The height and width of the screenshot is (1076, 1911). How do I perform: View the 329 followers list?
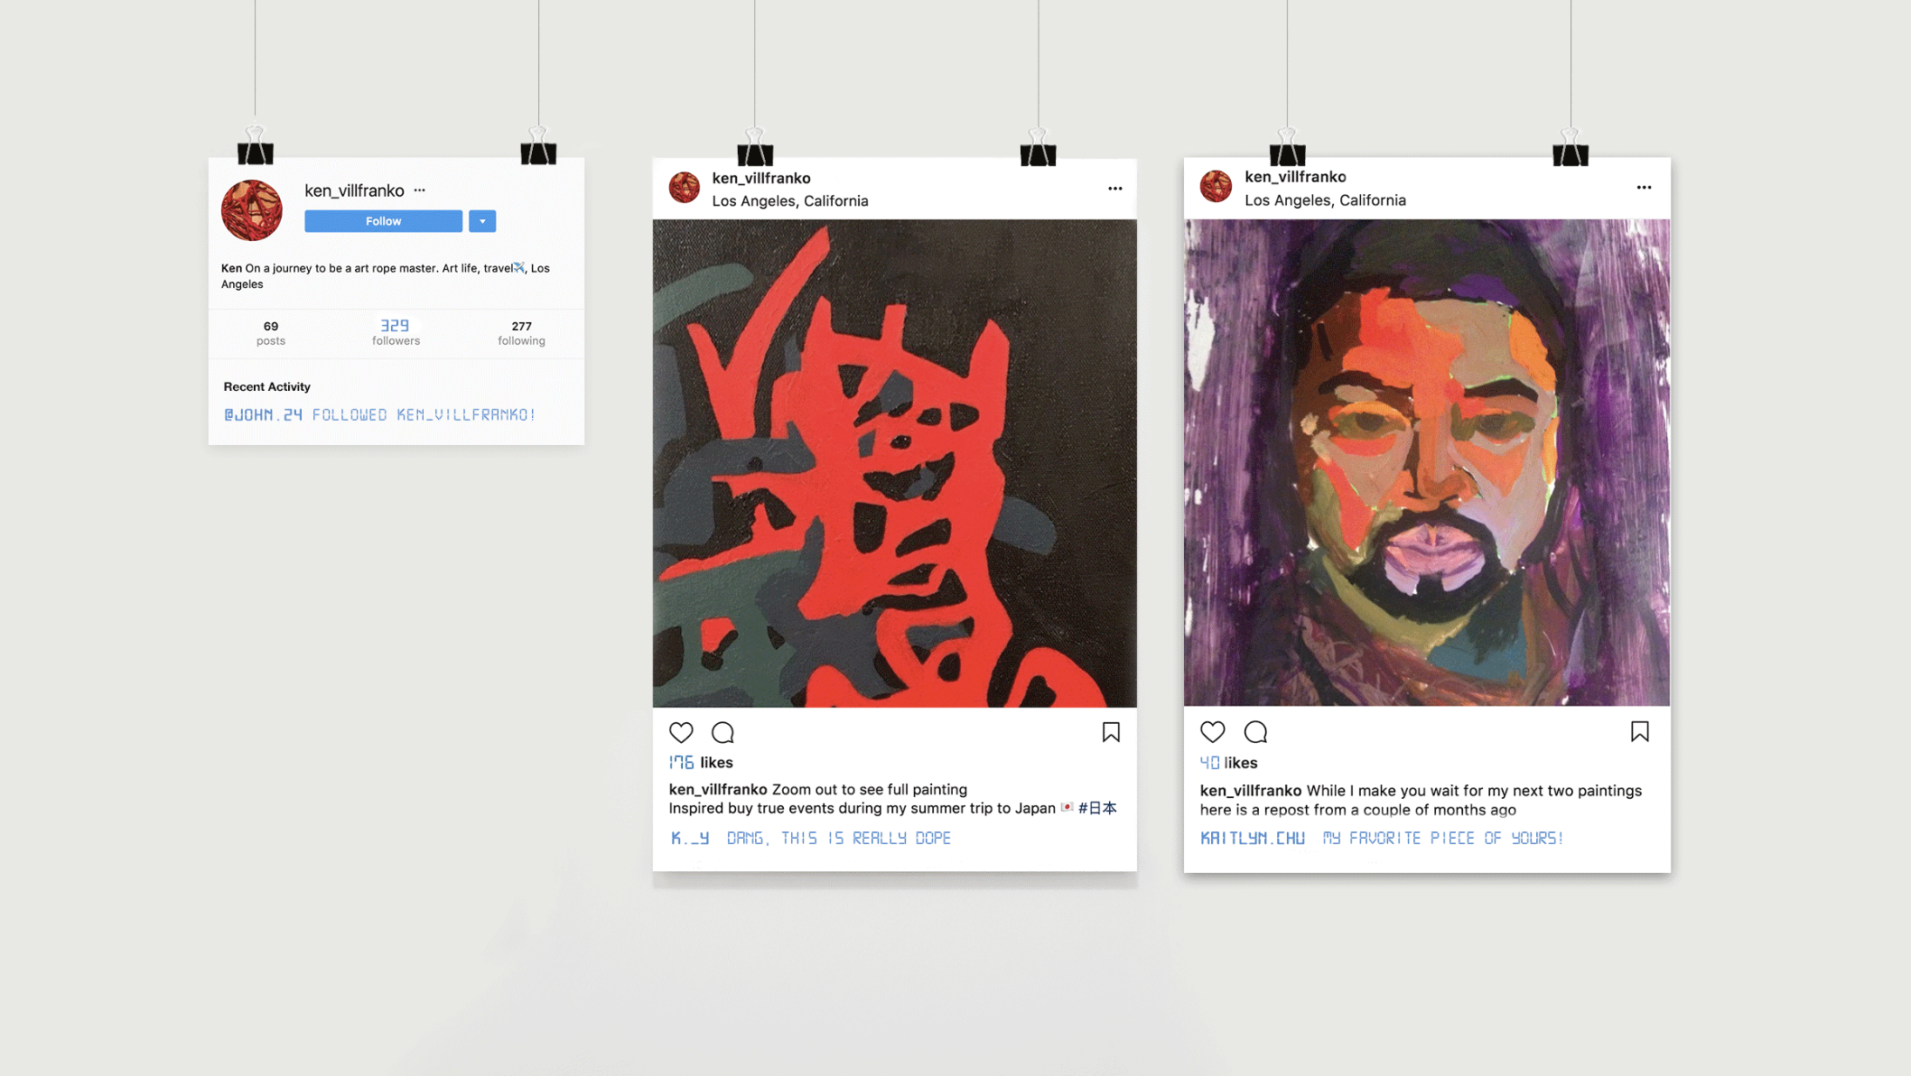(x=396, y=332)
